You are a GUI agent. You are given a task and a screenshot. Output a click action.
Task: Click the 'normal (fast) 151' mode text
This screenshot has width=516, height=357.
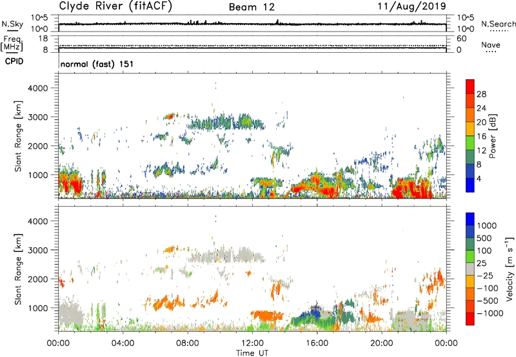(x=97, y=64)
